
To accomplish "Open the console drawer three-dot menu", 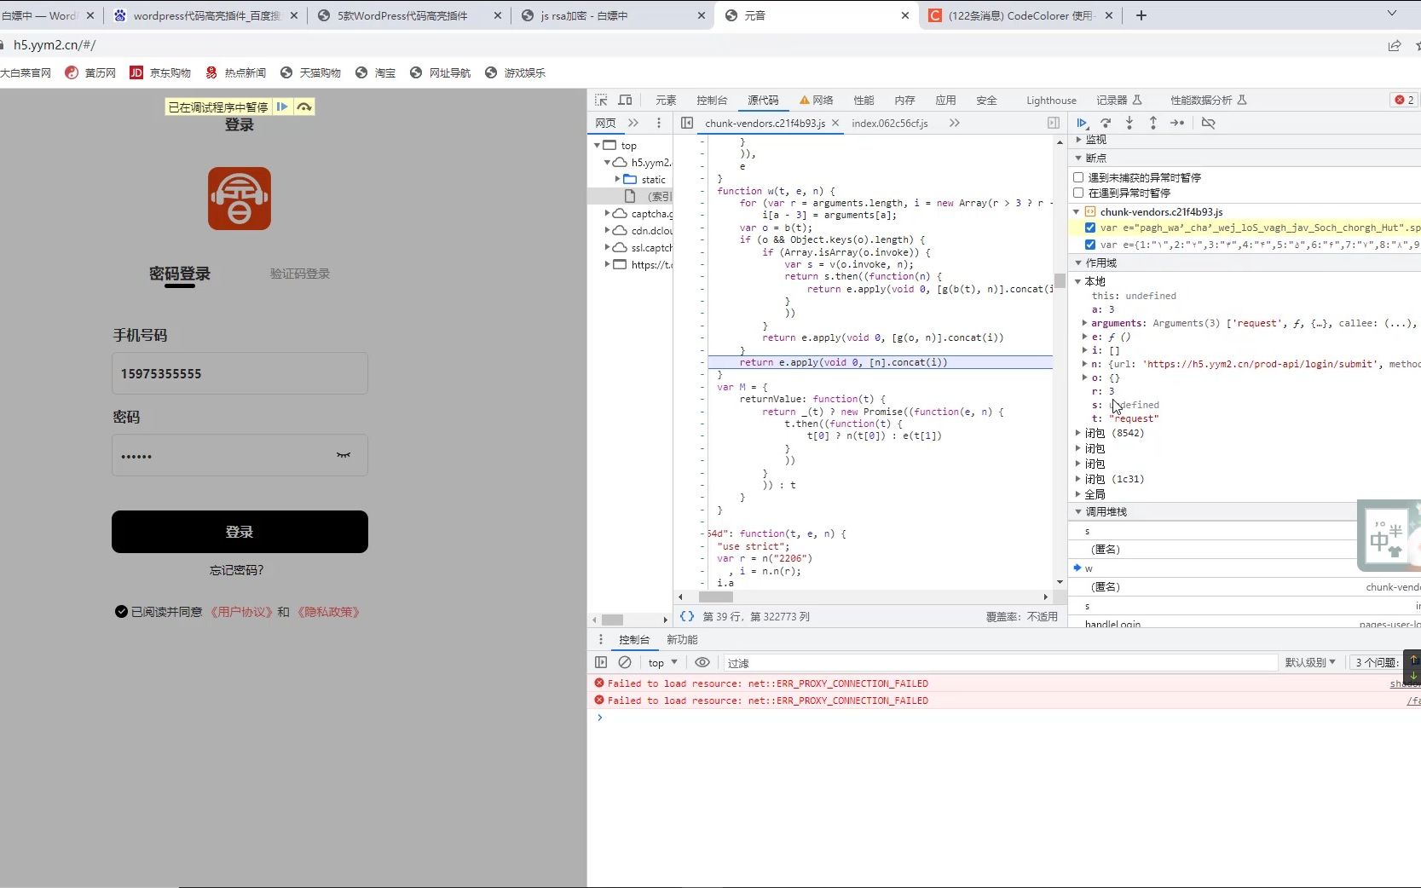I will click(600, 639).
